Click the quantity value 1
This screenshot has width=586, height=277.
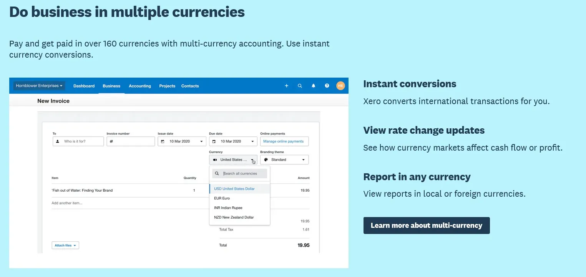click(x=194, y=190)
